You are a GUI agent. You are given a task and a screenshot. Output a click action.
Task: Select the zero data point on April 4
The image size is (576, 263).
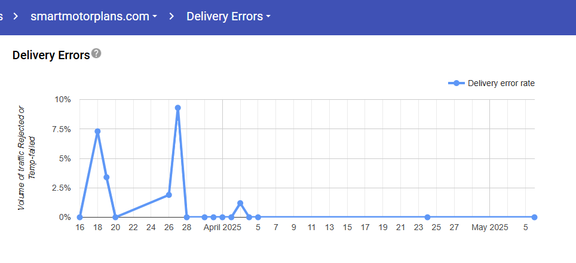click(x=249, y=217)
